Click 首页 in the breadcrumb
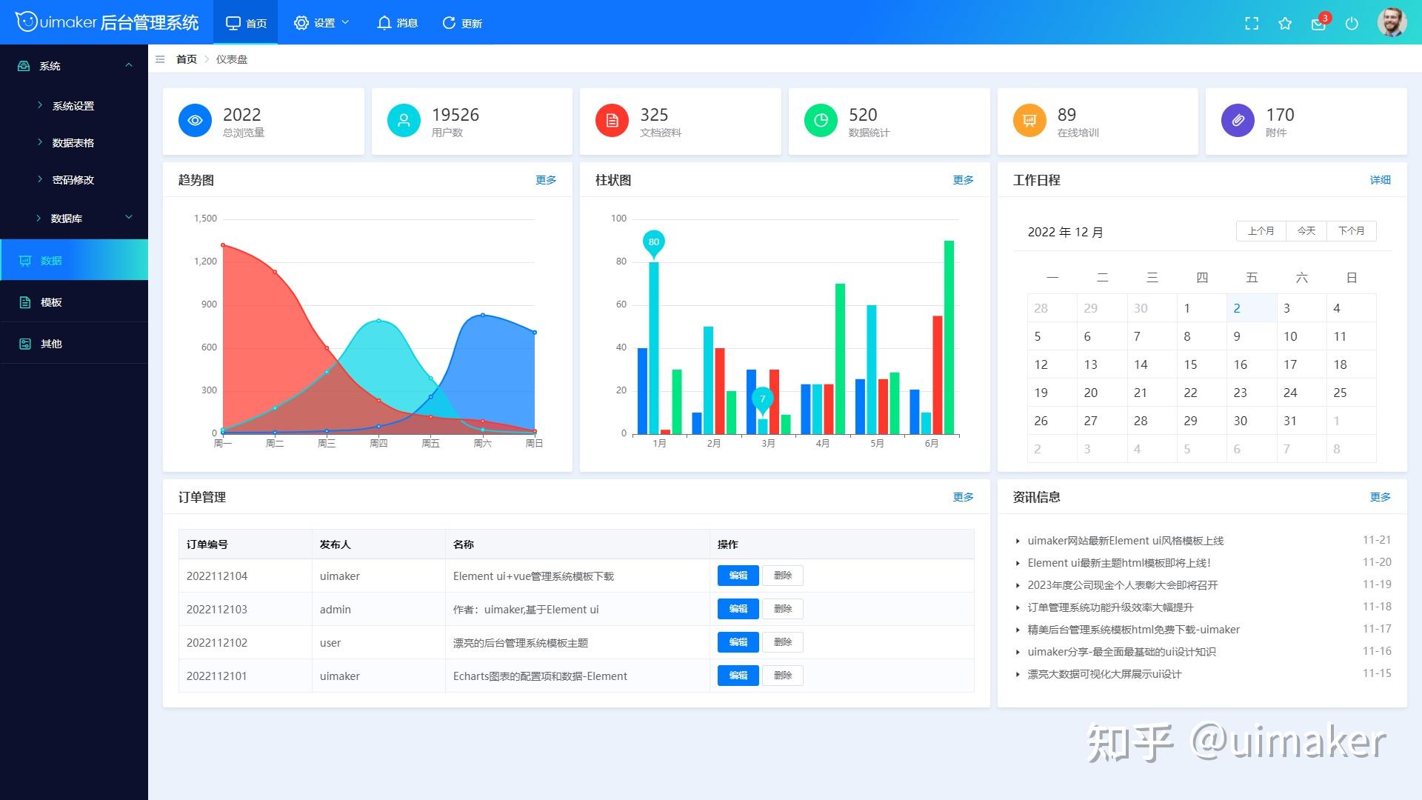 pyautogui.click(x=187, y=59)
